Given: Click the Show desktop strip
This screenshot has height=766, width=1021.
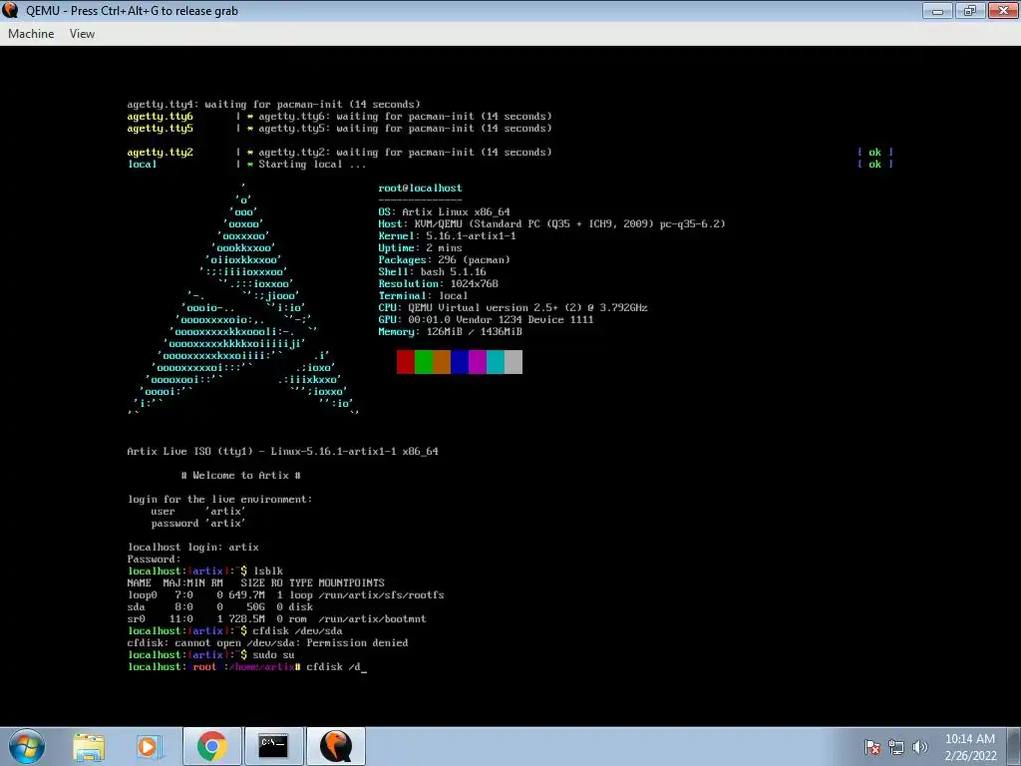Looking at the screenshot, I should coord(1016,746).
